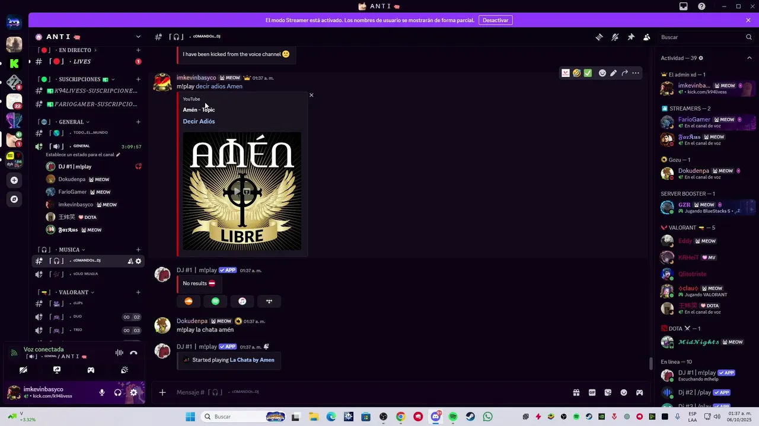Collapse the GENERAL category
Image resolution: width=759 pixels, height=426 pixels.
74,122
